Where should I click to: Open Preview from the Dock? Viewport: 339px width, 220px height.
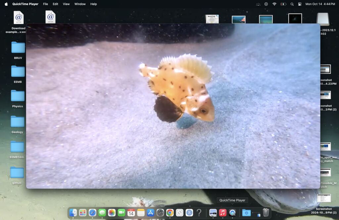coord(213,213)
